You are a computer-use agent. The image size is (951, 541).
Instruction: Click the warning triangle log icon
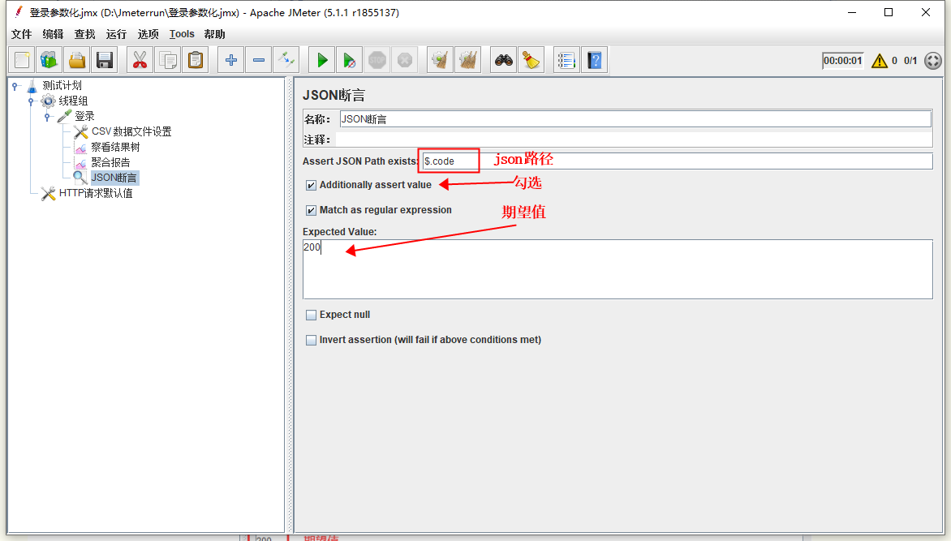pos(879,61)
